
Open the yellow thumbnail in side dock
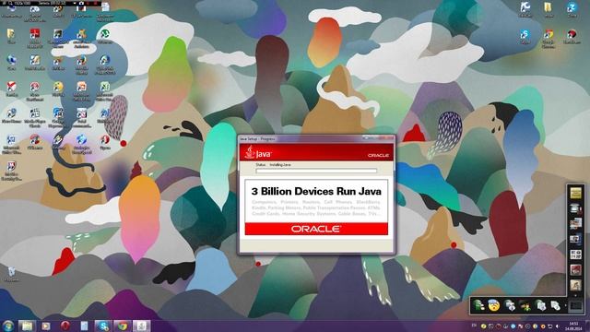(x=575, y=193)
